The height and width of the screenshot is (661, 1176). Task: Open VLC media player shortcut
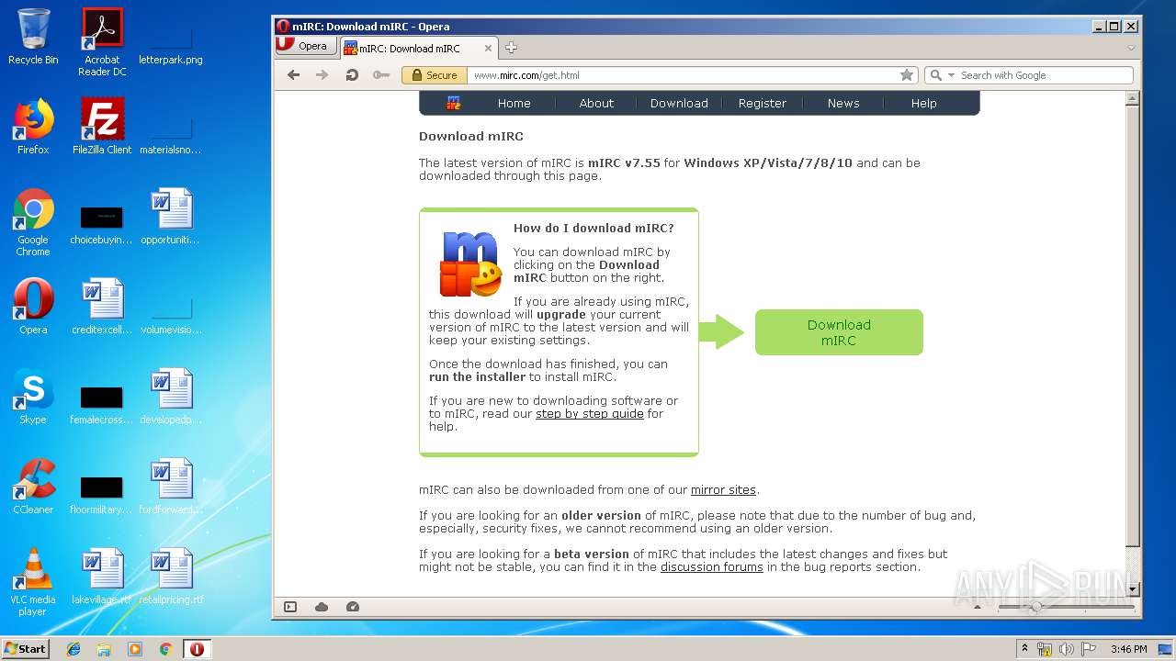(33, 582)
